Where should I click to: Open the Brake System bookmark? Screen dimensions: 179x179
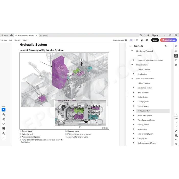[x=142, y=129]
